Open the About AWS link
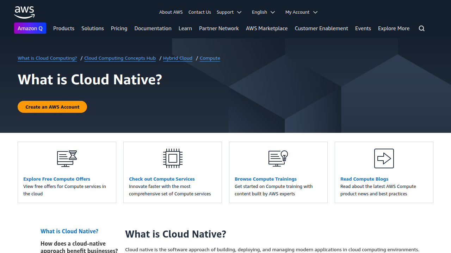Viewport: 451px width, 253px height. click(171, 12)
